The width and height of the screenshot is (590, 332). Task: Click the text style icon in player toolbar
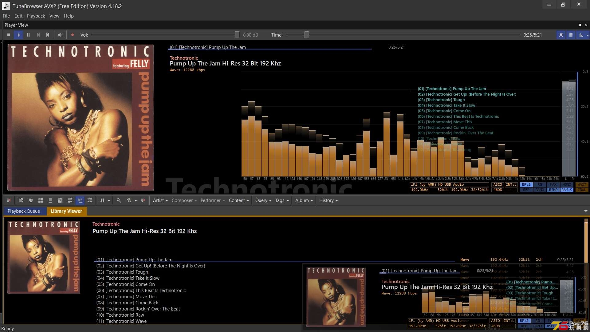(x=561, y=35)
